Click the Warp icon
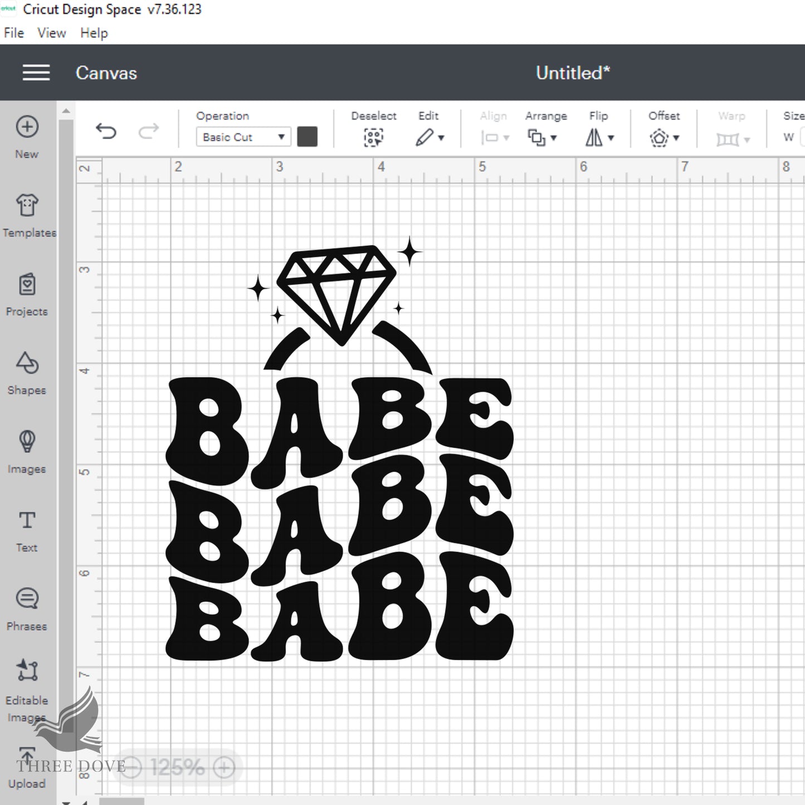This screenshot has width=805, height=805. [728, 139]
